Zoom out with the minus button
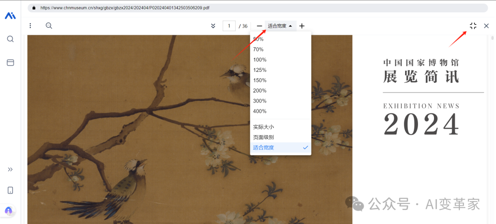The height and width of the screenshot is (224, 496). [x=259, y=26]
